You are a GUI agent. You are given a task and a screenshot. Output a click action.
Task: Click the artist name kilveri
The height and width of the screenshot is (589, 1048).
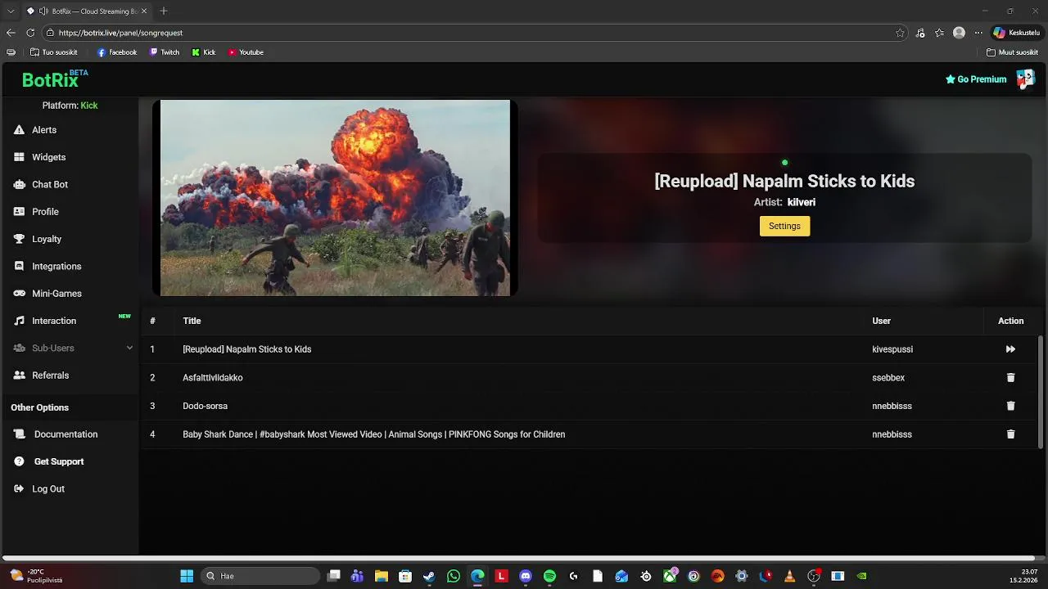pos(802,202)
